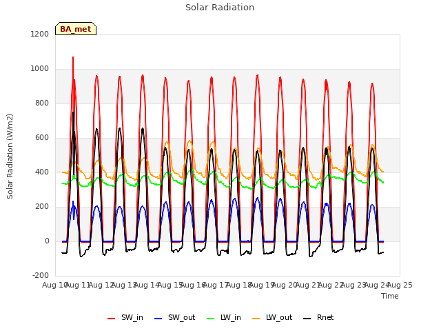Click the red SW_in legend swatch

(x=112, y=319)
